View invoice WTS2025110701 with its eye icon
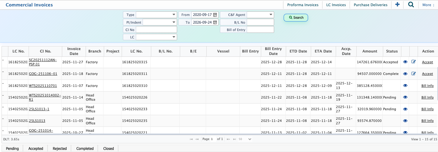This screenshot has width=438, height=152. coord(405,86)
